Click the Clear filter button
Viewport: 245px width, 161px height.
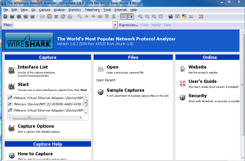(145, 25)
